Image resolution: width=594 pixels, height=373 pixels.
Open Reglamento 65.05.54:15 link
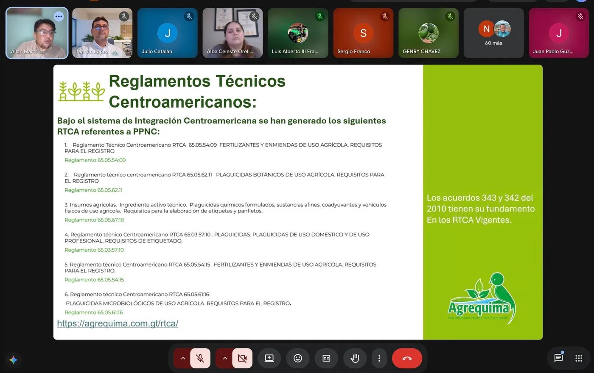pos(94,280)
